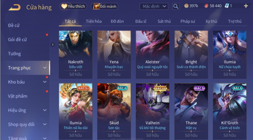Select Valhein Vũ khí tối thượng skin
This screenshot has width=253, height=140.
152,111
